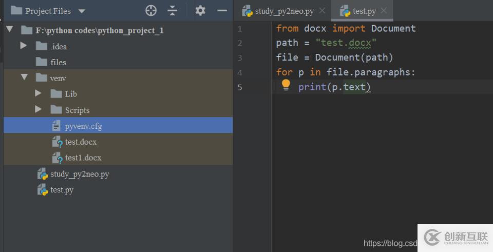Open study_py2neo.py from the project tree
Viewport: 493px width, 252px height.
tap(80, 174)
